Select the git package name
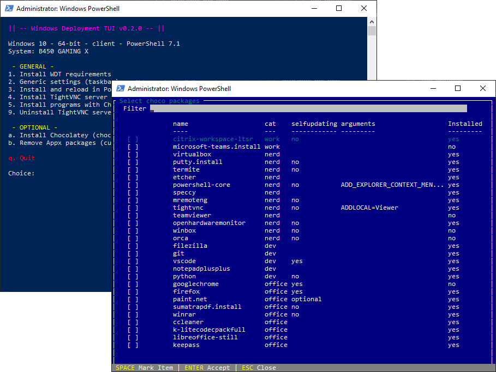Screen dimensions: 496x372 (178, 254)
